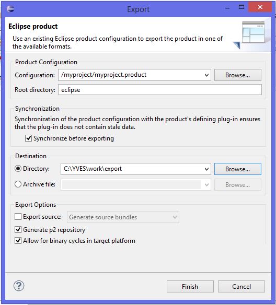Select the Directory destination radio button
This screenshot has height=305, width=276.
coord(18,169)
